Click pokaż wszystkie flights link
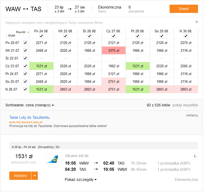The image size is (204, 192). pos(185,105)
